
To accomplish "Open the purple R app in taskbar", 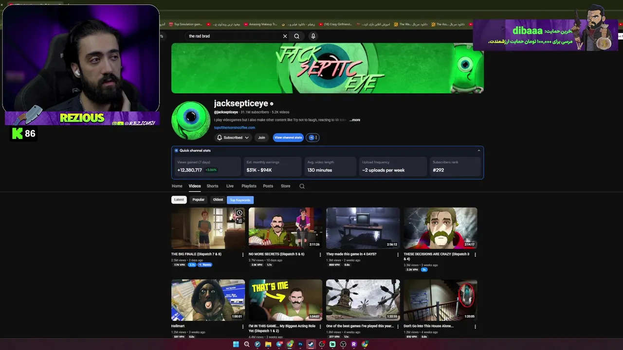I will click(354, 344).
